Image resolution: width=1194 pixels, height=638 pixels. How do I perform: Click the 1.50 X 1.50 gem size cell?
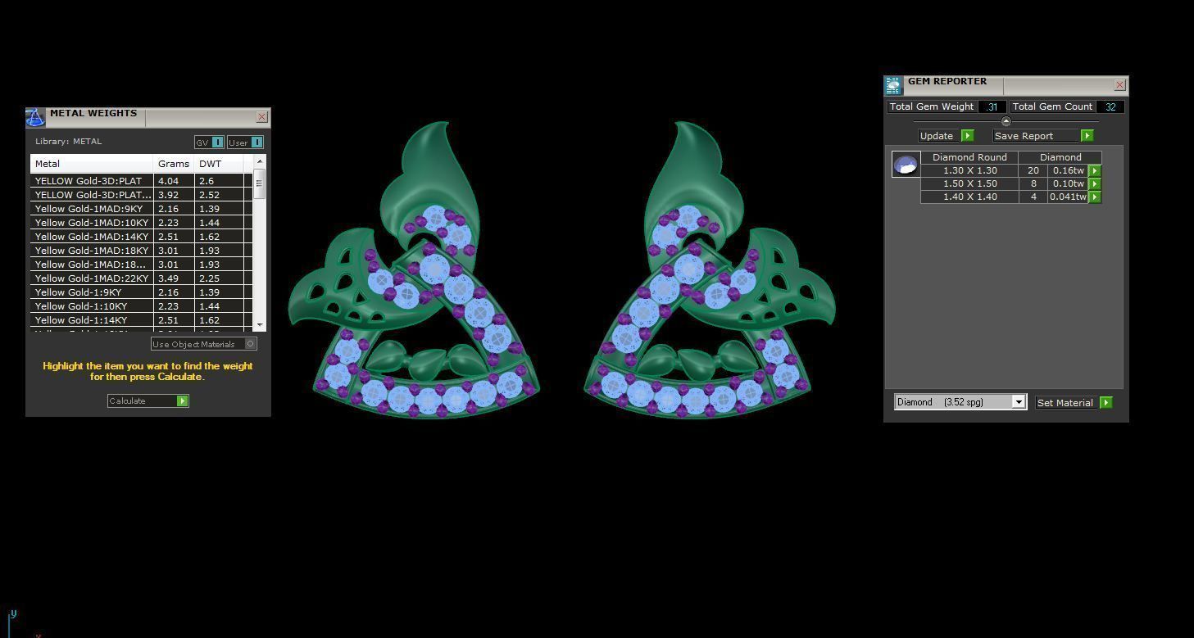(x=969, y=183)
